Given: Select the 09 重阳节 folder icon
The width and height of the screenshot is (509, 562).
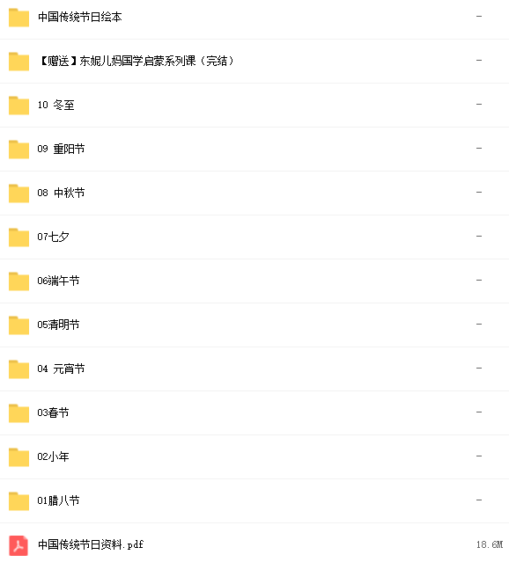Looking at the screenshot, I should (x=18, y=150).
